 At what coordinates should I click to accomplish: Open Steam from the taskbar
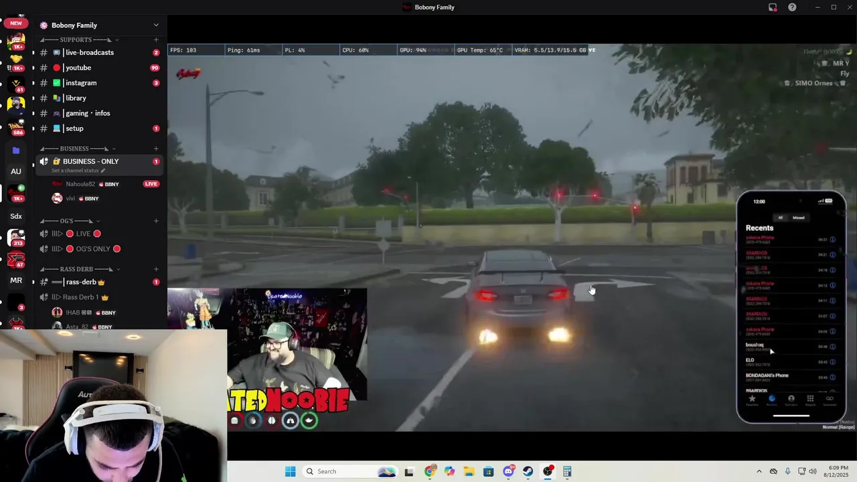pyautogui.click(x=528, y=471)
